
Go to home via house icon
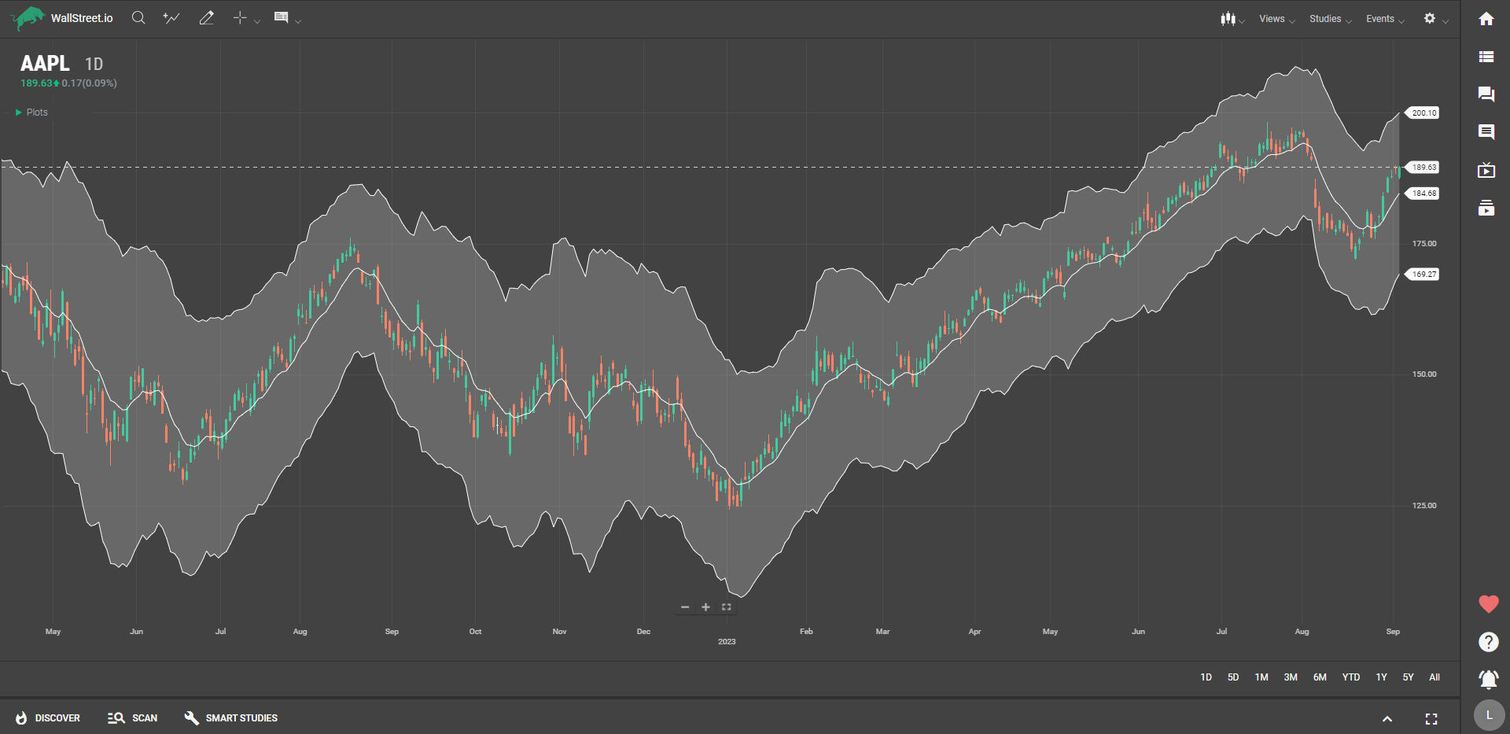point(1486,19)
